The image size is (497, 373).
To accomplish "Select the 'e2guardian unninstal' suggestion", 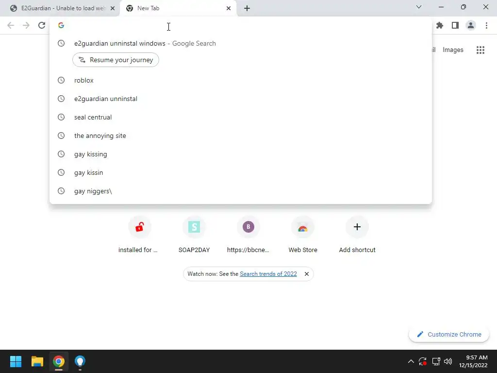I will point(241,99).
